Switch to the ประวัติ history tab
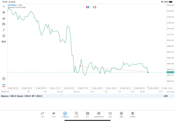Image resolution: width=175 pixels, height=122 pixels. (76, 115)
